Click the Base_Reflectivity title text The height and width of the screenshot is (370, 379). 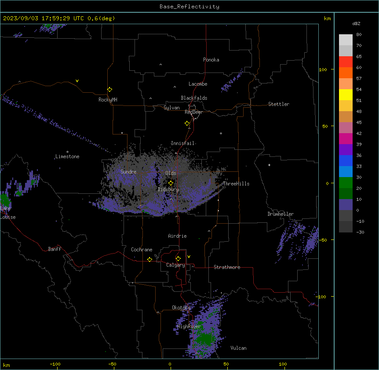(x=189, y=7)
